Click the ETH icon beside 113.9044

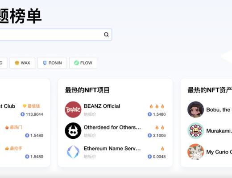coord(22,114)
